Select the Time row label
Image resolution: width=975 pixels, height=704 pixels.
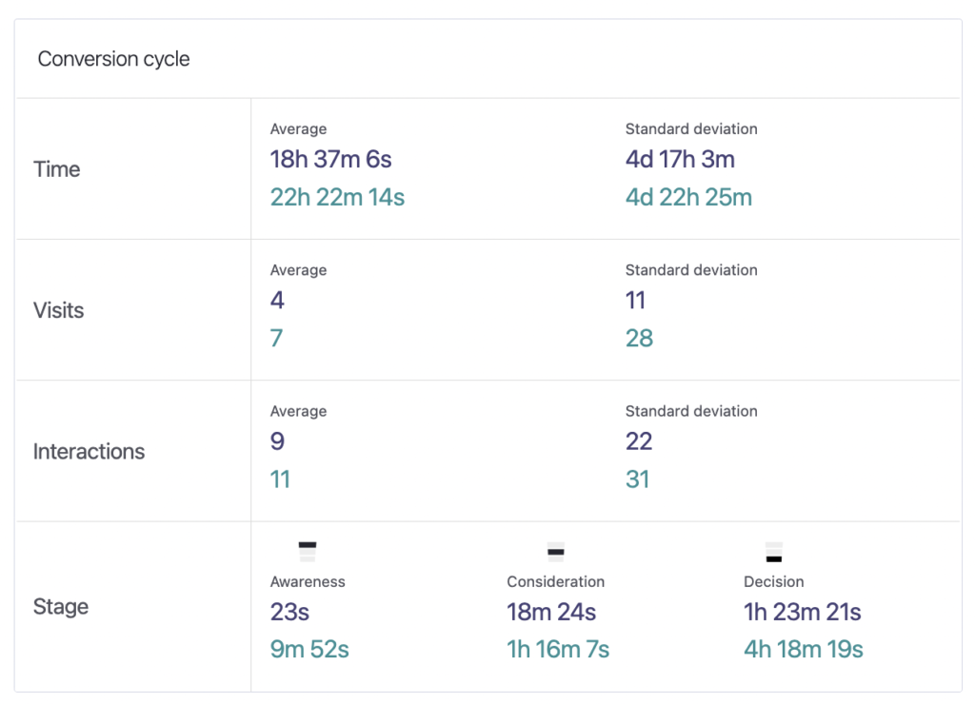click(57, 169)
